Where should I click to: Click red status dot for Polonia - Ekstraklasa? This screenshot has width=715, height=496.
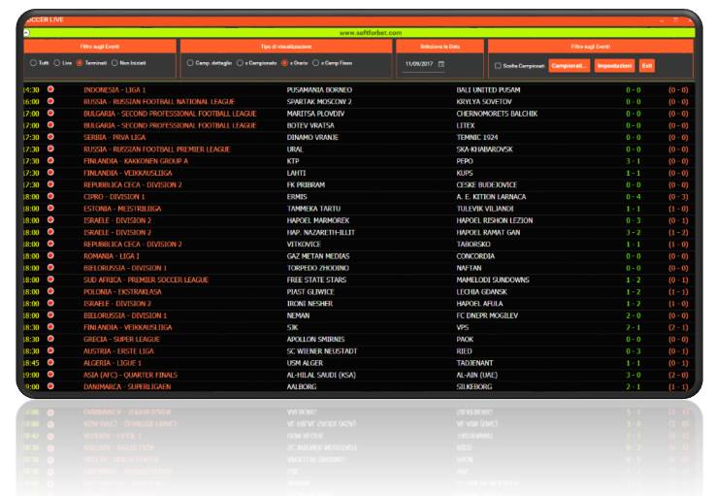(x=50, y=291)
